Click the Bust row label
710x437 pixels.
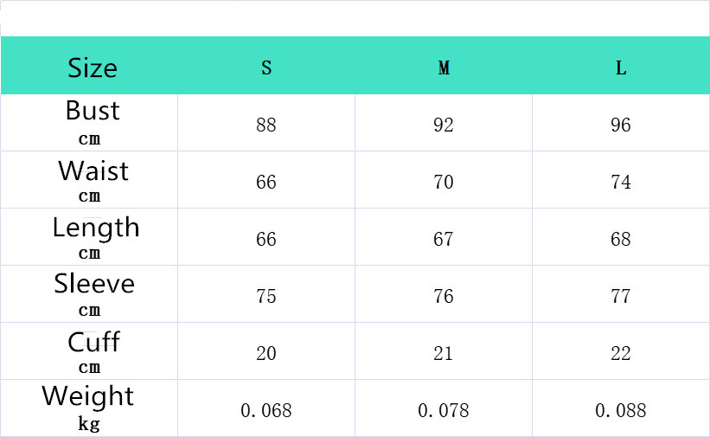92,122
